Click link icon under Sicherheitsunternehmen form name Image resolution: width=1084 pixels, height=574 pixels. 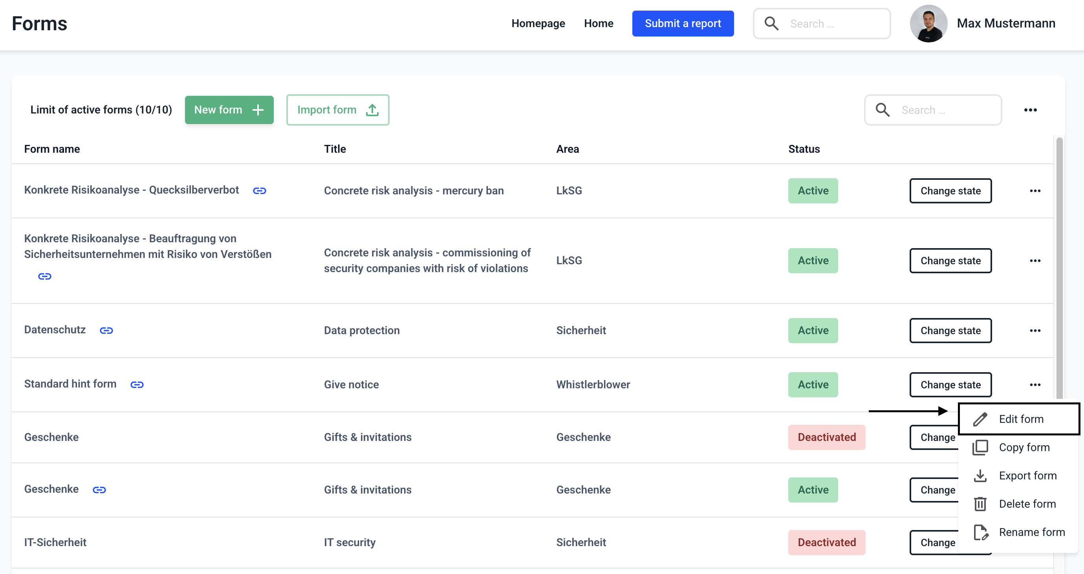coord(45,276)
